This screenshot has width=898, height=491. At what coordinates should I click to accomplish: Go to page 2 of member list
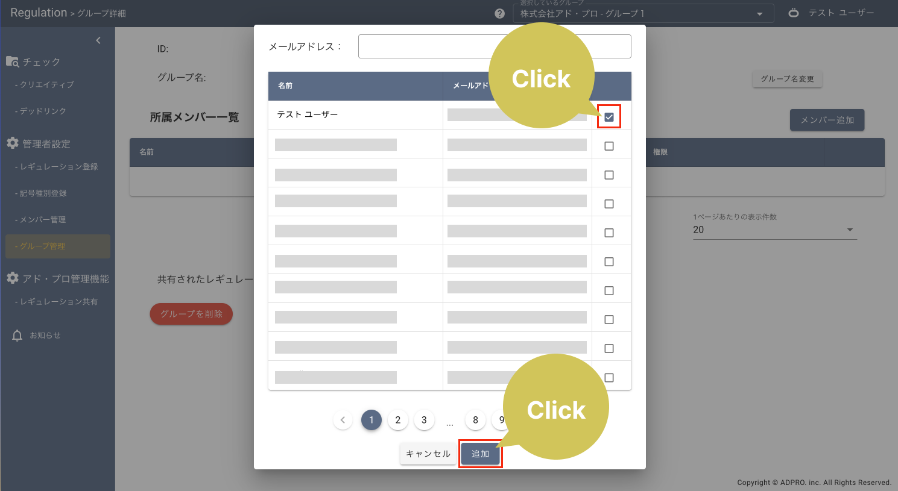(397, 420)
